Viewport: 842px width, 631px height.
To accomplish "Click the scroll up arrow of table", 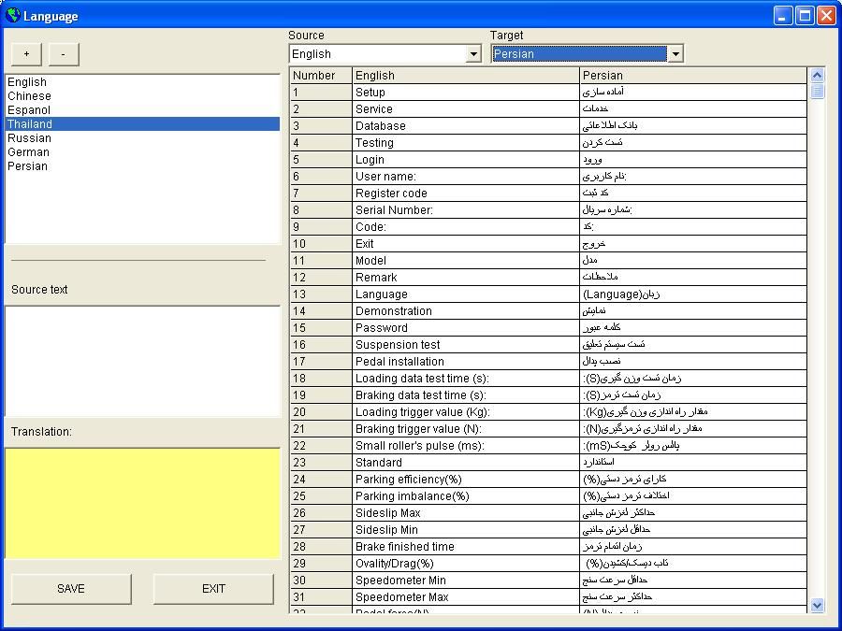I will pyautogui.click(x=817, y=76).
